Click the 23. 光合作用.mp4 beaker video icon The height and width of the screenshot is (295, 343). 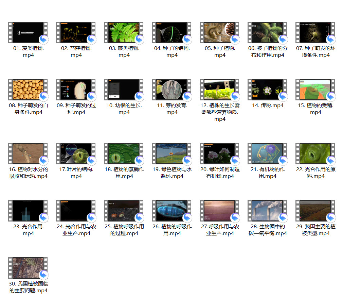[x=28, y=211]
